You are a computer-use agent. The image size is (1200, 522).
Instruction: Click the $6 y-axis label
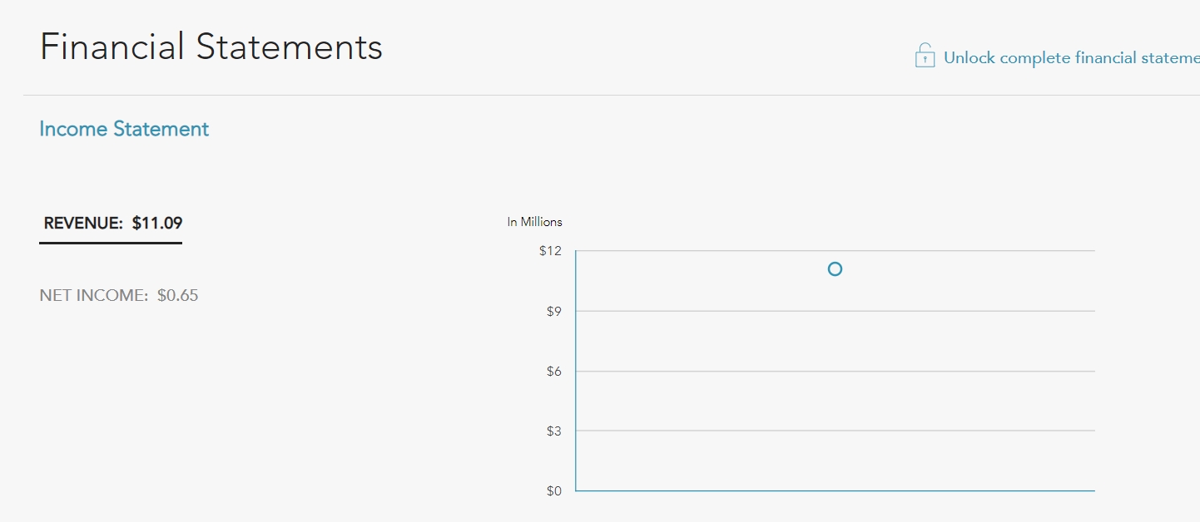[x=553, y=372]
